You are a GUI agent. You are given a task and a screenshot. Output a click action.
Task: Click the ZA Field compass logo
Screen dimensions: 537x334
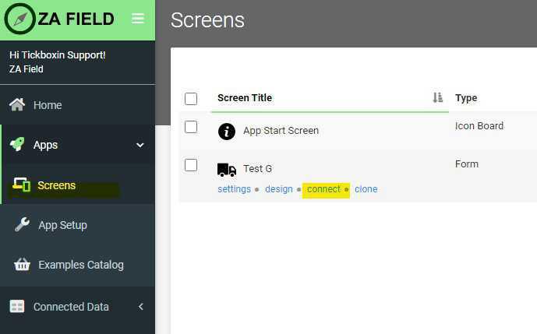click(x=19, y=19)
